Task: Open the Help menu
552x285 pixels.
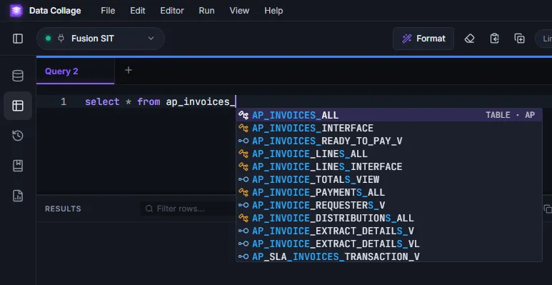Action: pyautogui.click(x=274, y=11)
